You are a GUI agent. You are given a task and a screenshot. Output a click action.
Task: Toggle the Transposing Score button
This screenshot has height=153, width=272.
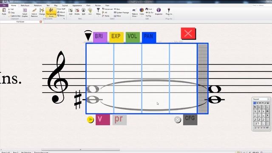click(51, 12)
